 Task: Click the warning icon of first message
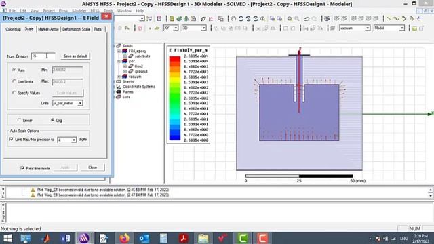(x=33, y=190)
